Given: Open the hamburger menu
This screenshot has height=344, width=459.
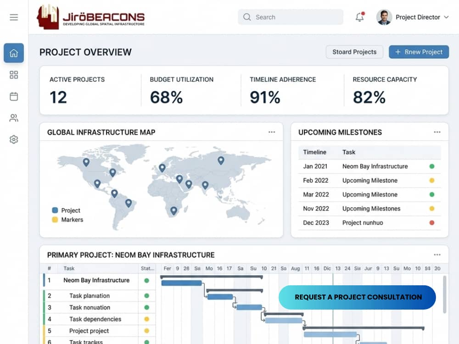Looking at the screenshot, I should pos(14,17).
